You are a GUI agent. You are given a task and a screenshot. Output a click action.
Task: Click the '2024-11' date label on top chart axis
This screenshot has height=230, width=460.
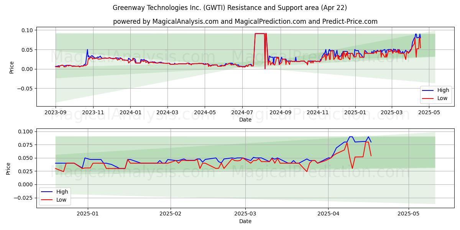[x=317, y=113]
